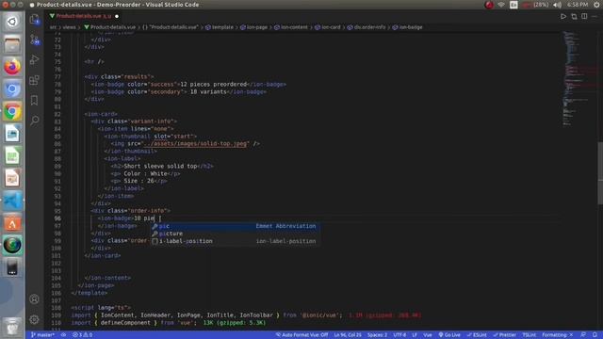Open LibreOffice Writer from the dock
603x339 pixels.
tap(12, 134)
